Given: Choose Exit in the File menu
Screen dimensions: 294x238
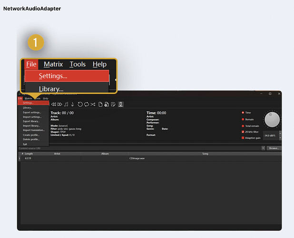Looking at the screenshot, I should (33, 144).
